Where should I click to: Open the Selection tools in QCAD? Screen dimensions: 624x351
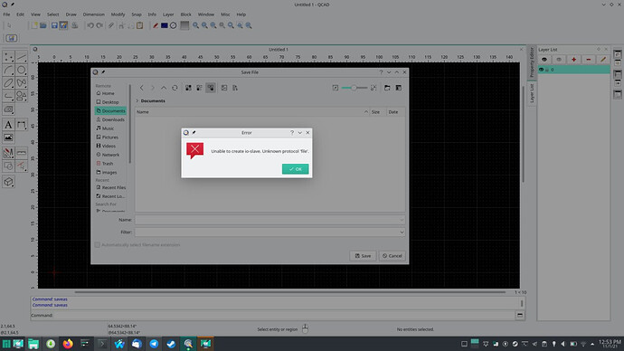pos(22,166)
